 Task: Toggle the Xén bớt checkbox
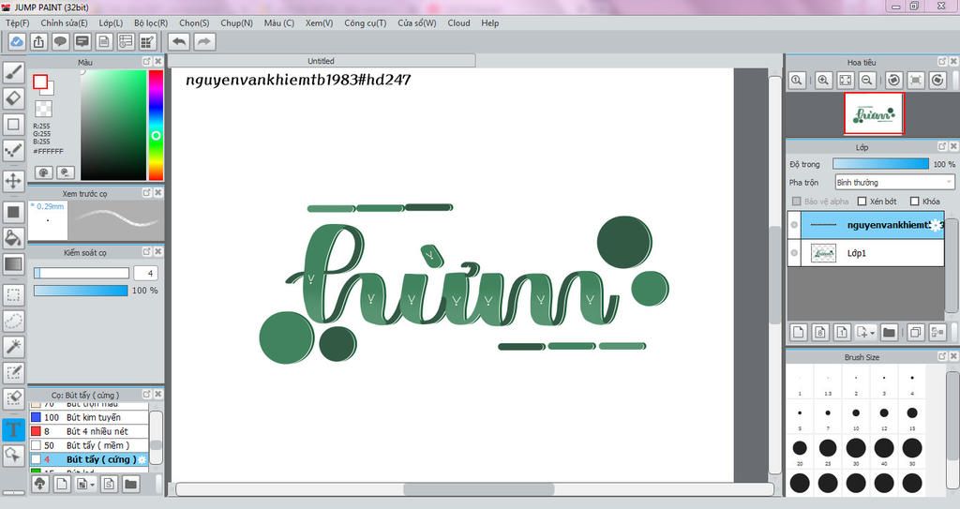(862, 201)
